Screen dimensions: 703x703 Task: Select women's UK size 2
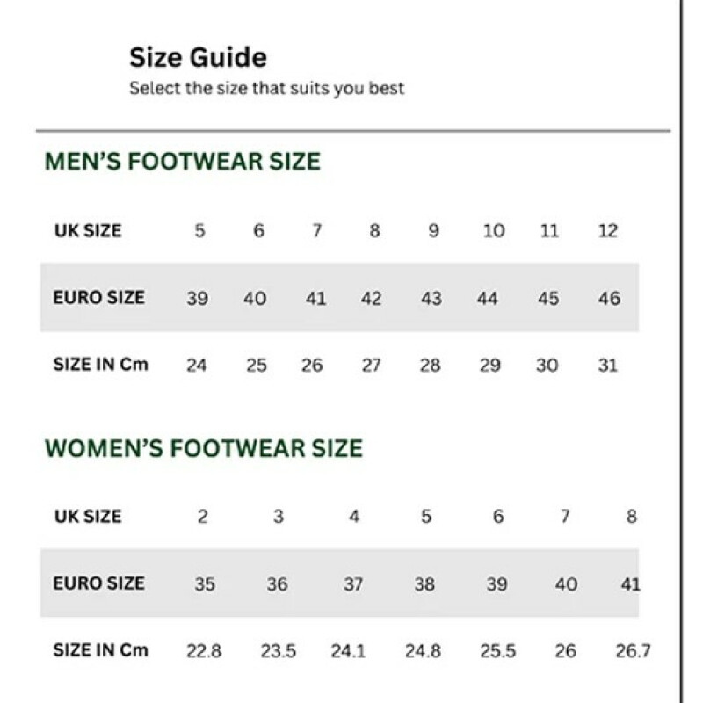coord(203,517)
